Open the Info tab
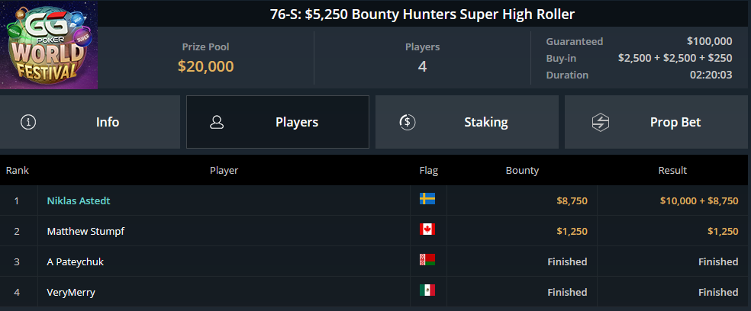This screenshot has width=751, height=311. [90, 122]
